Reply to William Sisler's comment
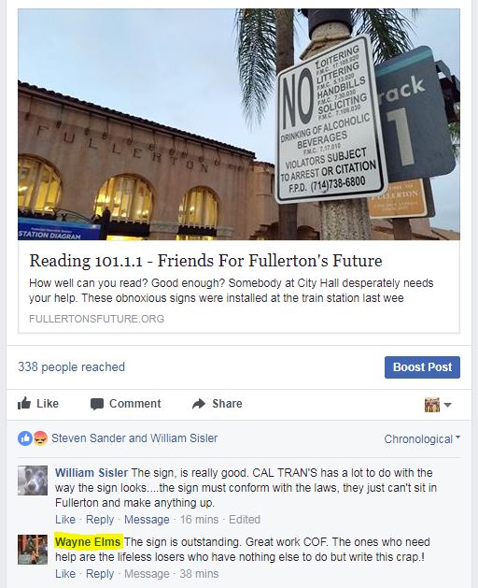478x588 pixels. point(100,520)
